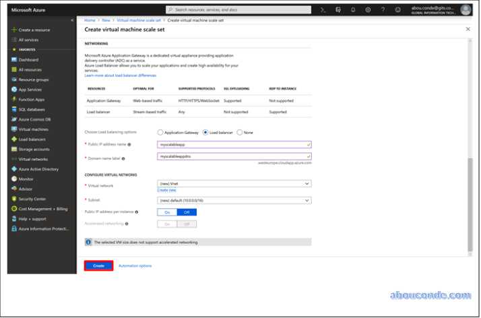
Task: Open Cloud Shell from the top bar
Action: pyautogui.click(x=323, y=10)
